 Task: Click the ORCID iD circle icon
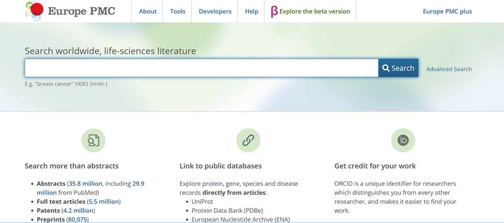pos(403,140)
